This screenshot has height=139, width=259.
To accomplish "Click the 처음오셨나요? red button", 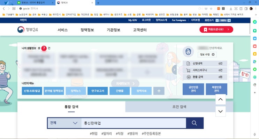I will pyautogui.click(x=216, y=30).
